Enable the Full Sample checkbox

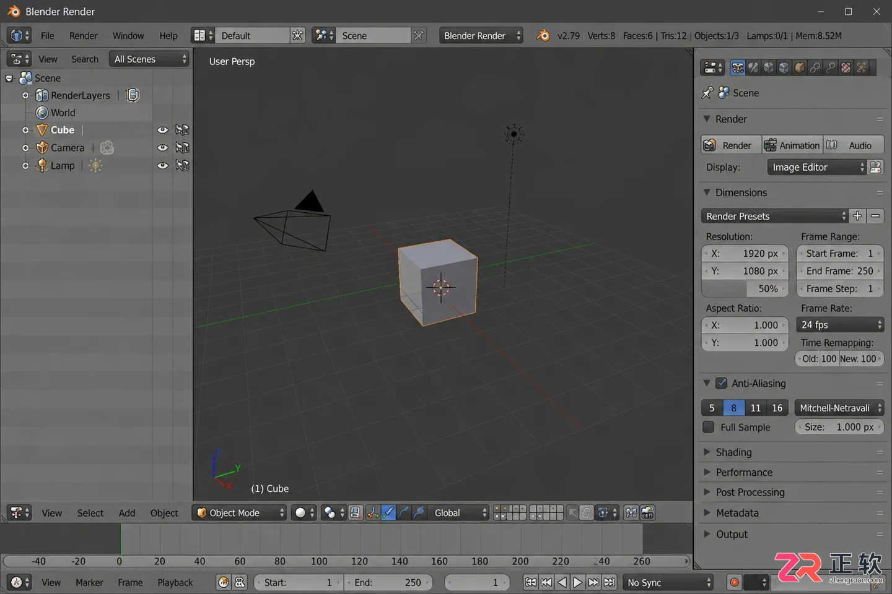coord(709,427)
